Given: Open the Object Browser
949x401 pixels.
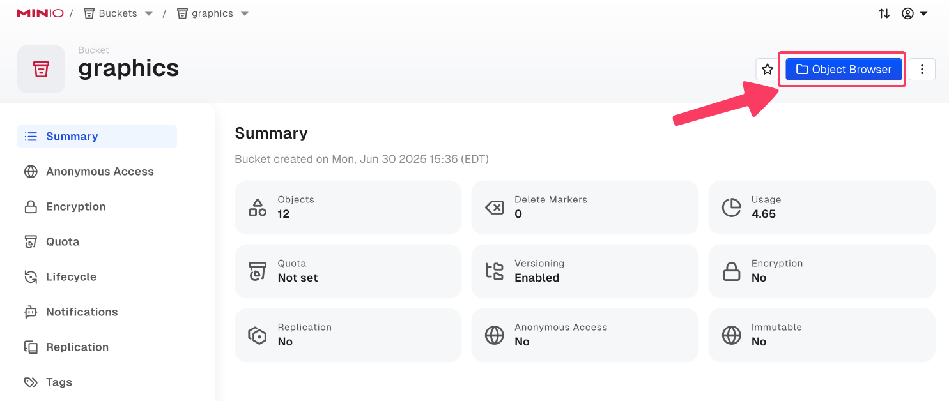Looking at the screenshot, I should tap(844, 70).
